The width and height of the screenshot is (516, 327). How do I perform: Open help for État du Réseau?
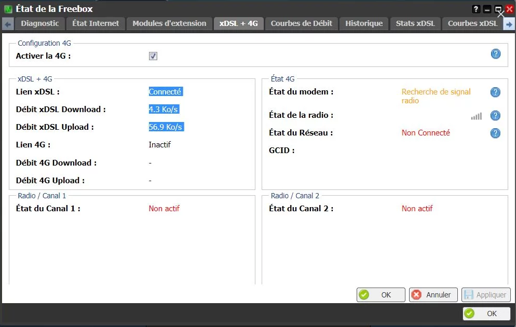495,133
